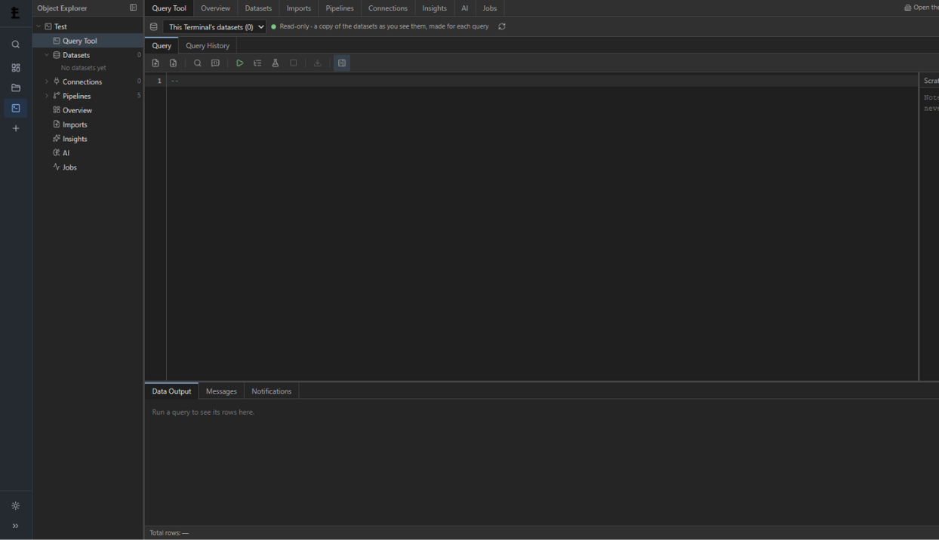Click the save query file icon
939x540 pixels.
pyautogui.click(x=174, y=63)
